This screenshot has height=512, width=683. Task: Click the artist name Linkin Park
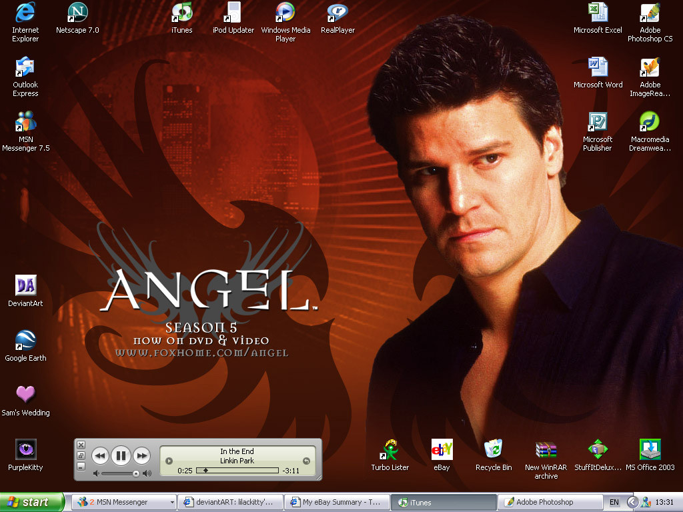237,461
